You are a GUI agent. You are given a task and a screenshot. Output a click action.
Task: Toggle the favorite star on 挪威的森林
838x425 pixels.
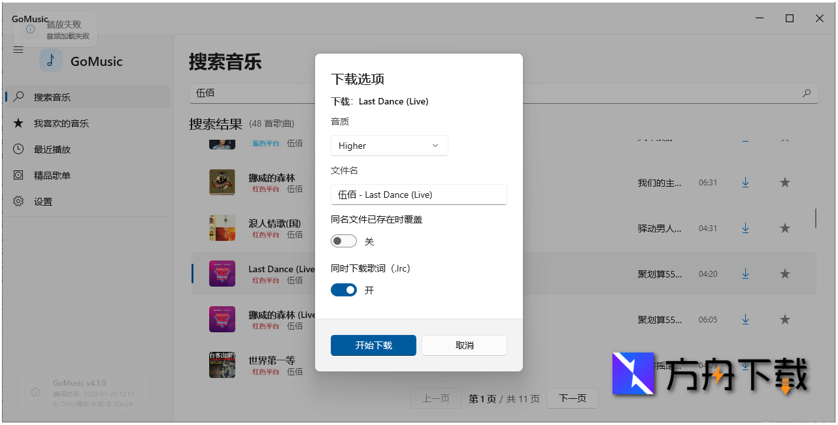[x=784, y=182]
